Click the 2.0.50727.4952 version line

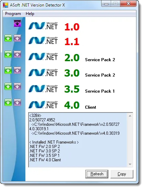pos(42,120)
